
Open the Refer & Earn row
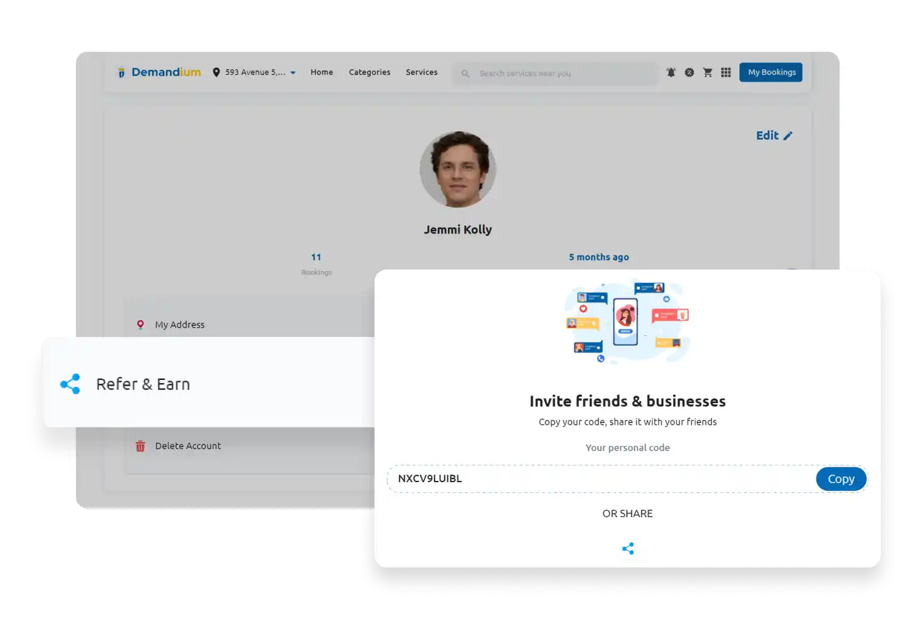pyautogui.click(x=209, y=383)
